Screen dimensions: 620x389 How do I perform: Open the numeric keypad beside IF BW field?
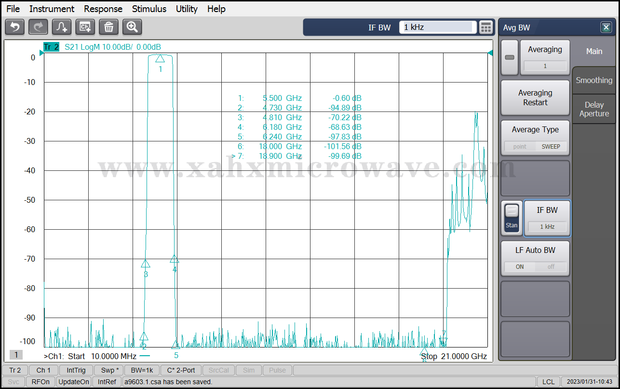click(x=486, y=28)
